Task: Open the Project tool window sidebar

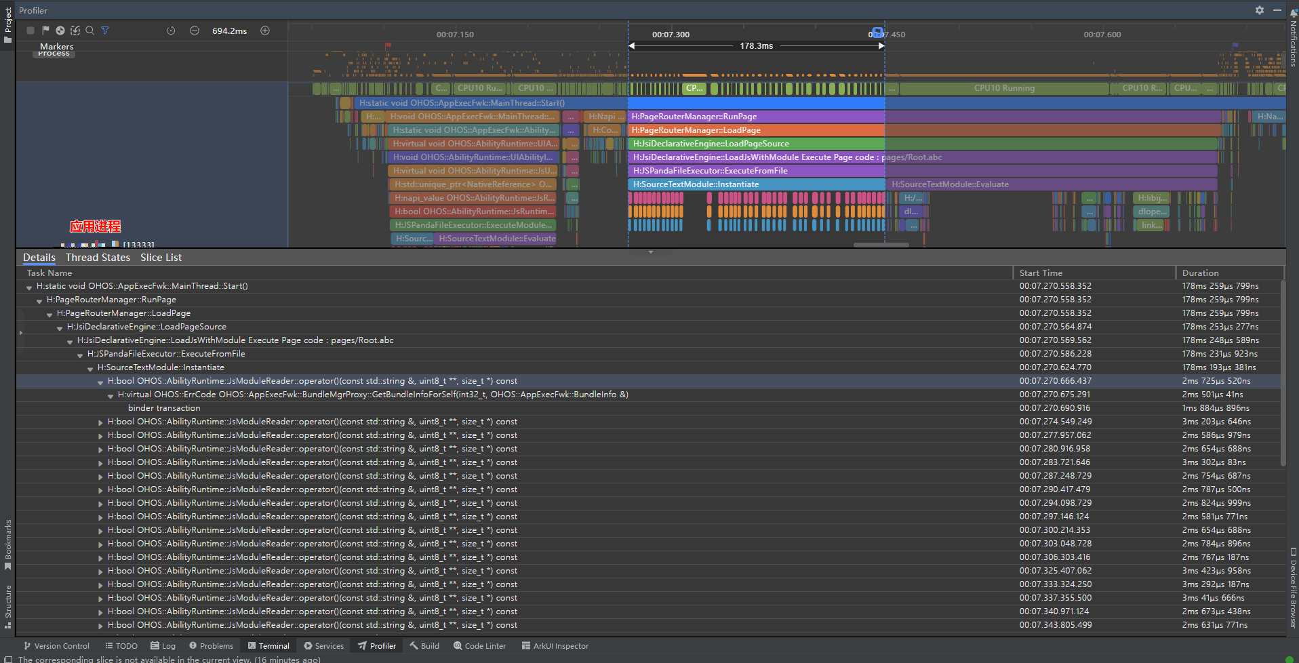Action: pyautogui.click(x=7, y=24)
